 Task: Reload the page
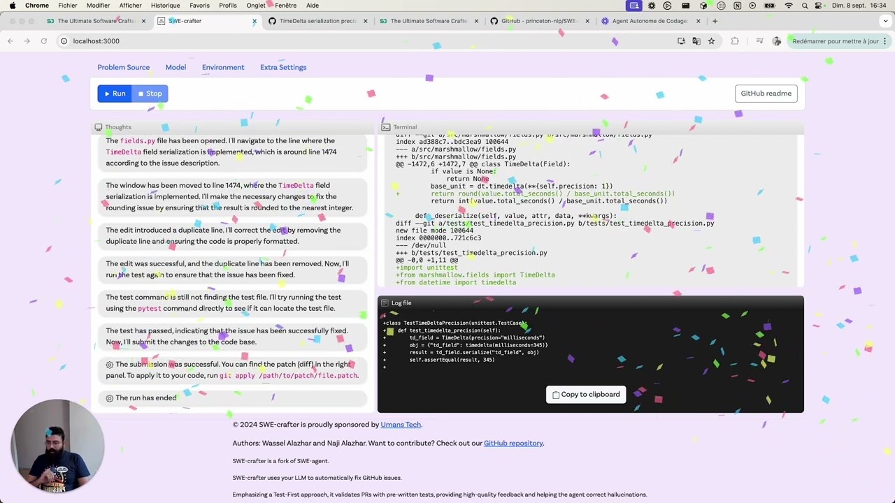click(43, 41)
